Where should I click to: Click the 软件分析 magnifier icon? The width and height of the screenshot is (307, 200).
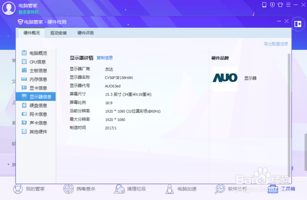click(x=220, y=189)
